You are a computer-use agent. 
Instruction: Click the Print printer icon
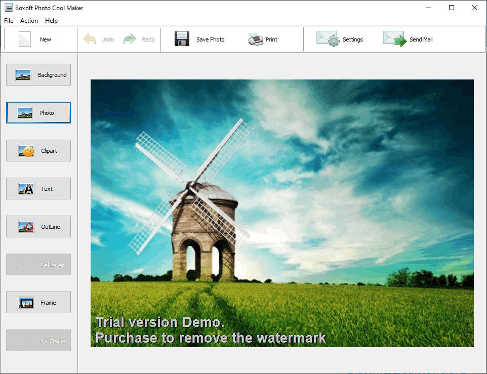pyautogui.click(x=256, y=39)
